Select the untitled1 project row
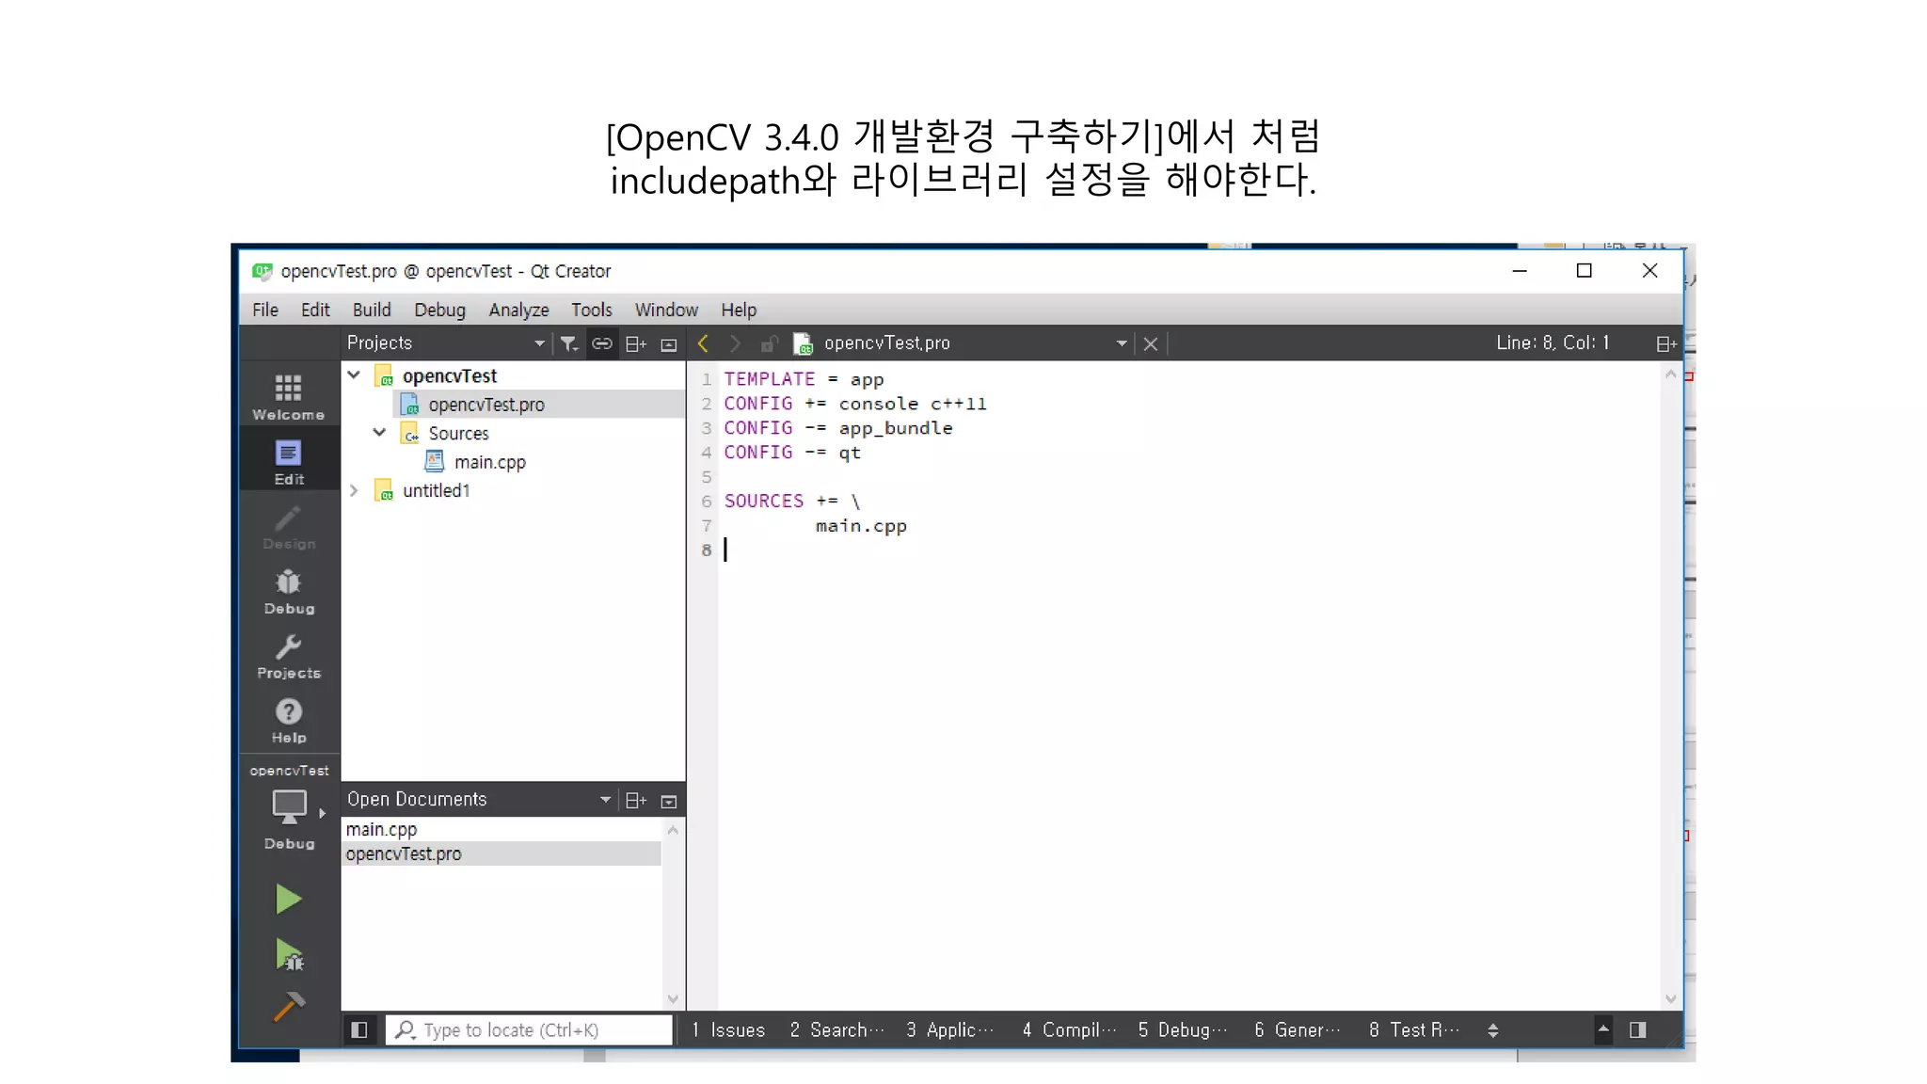 coord(436,490)
